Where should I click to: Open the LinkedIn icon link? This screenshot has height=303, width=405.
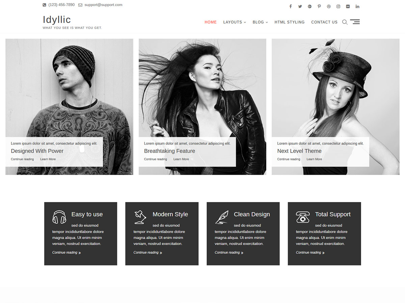coord(357,6)
